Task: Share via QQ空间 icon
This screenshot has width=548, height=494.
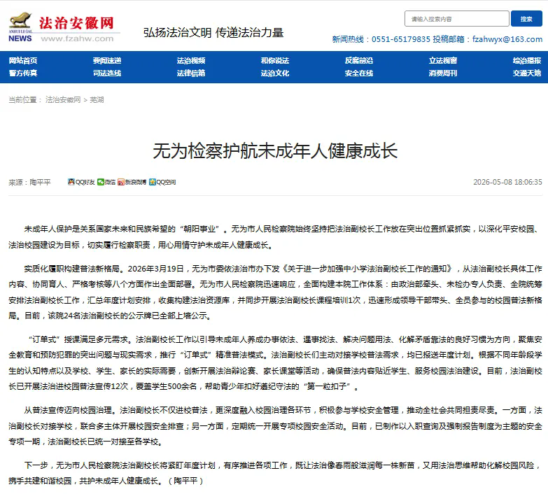Action: [x=162, y=182]
